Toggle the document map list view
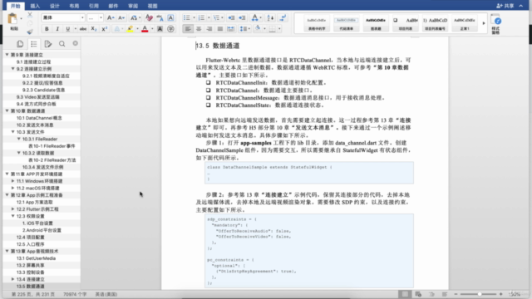 coord(34,44)
